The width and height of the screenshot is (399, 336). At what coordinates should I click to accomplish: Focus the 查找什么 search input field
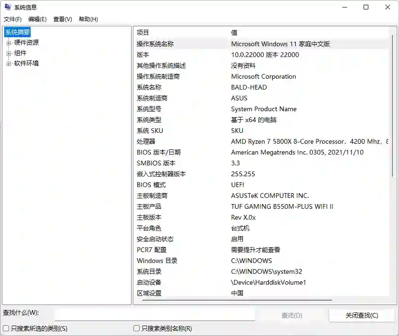click(155, 315)
